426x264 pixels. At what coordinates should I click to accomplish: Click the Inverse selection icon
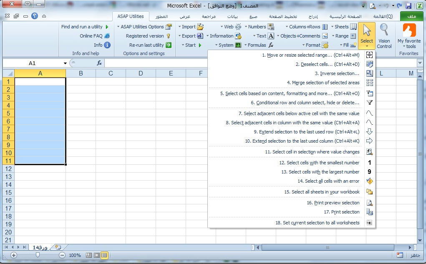coord(369,73)
